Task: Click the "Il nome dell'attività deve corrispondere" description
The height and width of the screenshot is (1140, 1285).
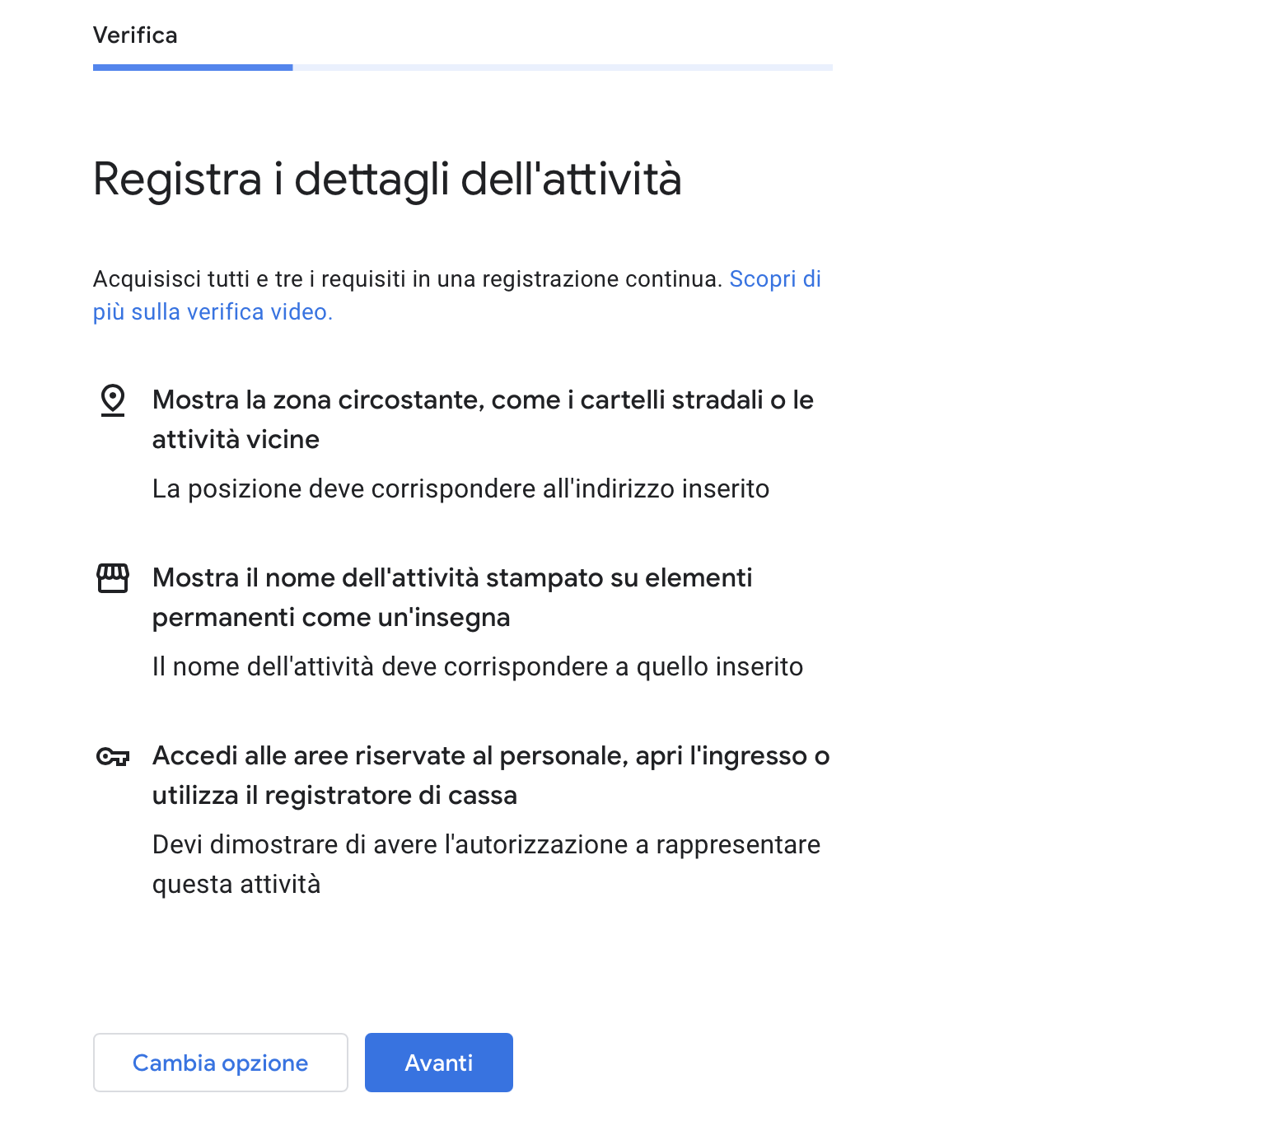Action: [477, 667]
